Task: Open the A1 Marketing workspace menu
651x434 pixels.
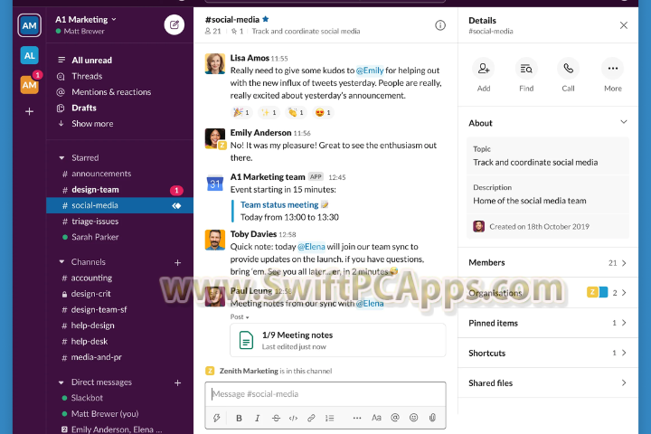Action: (x=86, y=20)
